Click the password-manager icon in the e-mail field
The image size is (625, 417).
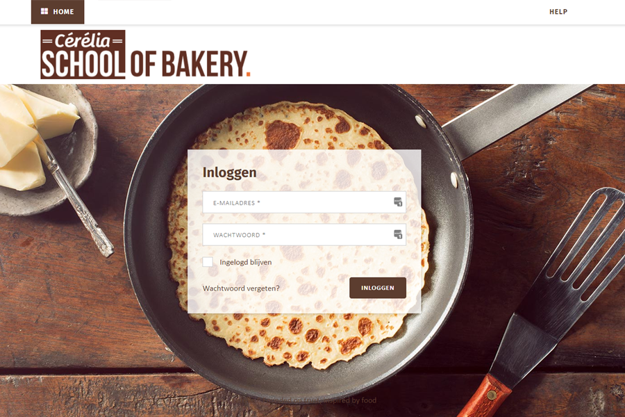click(x=398, y=202)
